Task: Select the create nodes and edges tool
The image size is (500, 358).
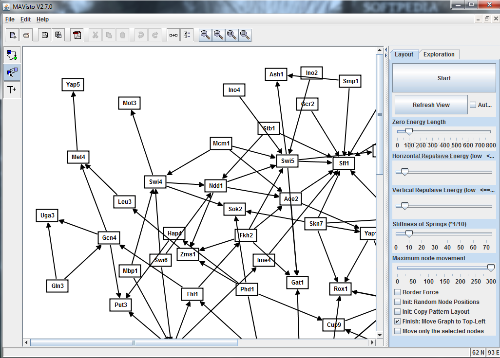Action: pyautogui.click(x=12, y=55)
